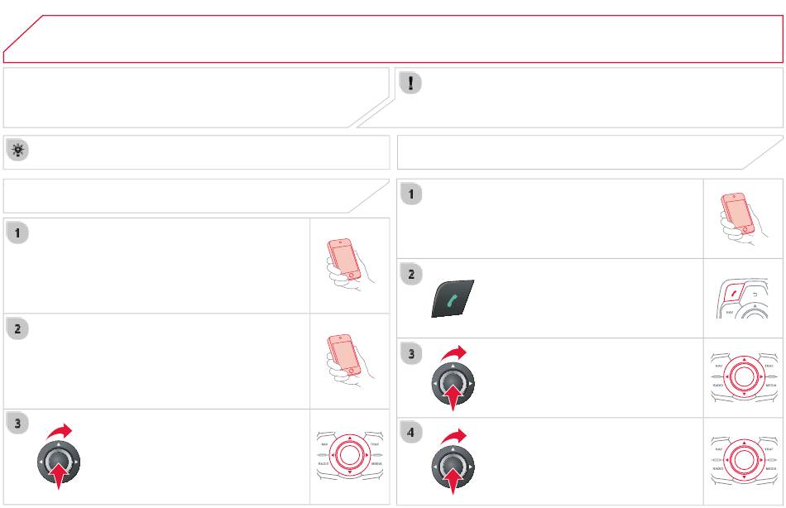This screenshot has width=786, height=508.
Task: Click the red curved arrow above step 4 dial
Action: pos(453,435)
